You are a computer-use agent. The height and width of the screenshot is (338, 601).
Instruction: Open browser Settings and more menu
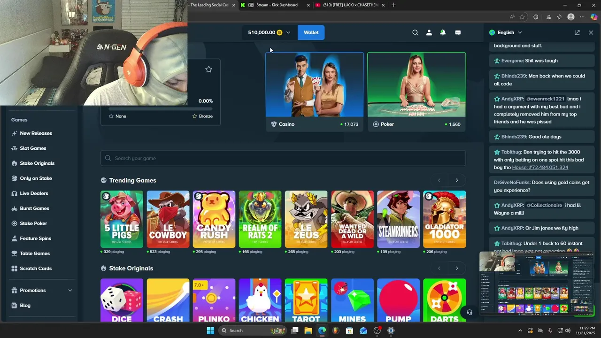pos(583,17)
